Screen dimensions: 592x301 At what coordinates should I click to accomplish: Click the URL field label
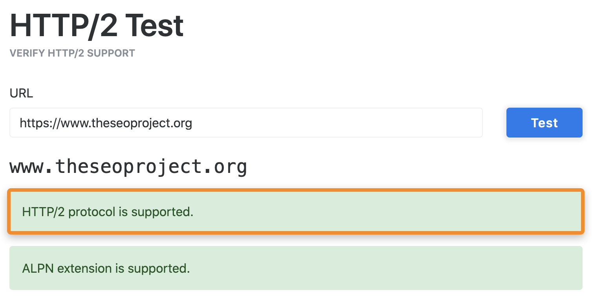point(21,93)
